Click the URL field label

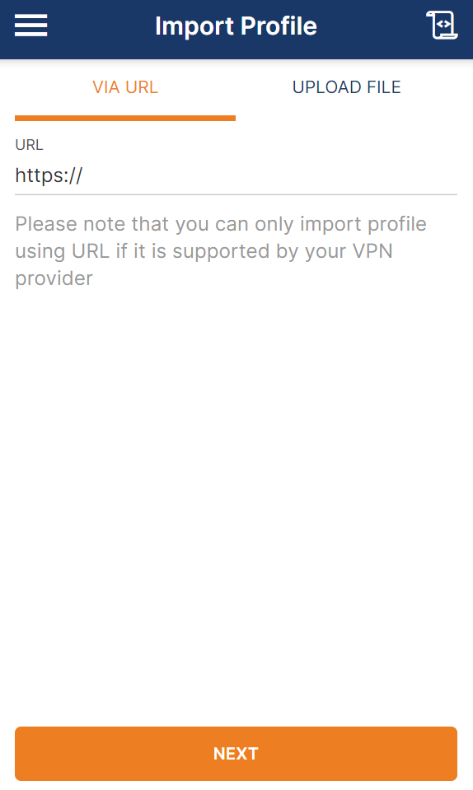(x=29, y=145)
